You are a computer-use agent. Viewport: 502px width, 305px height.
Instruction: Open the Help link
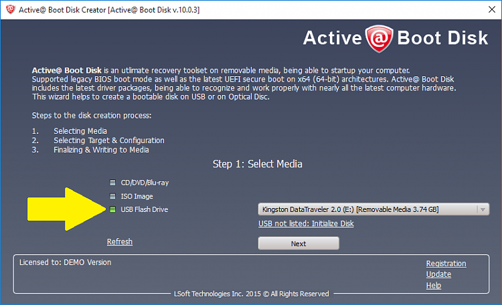[433, 286]
